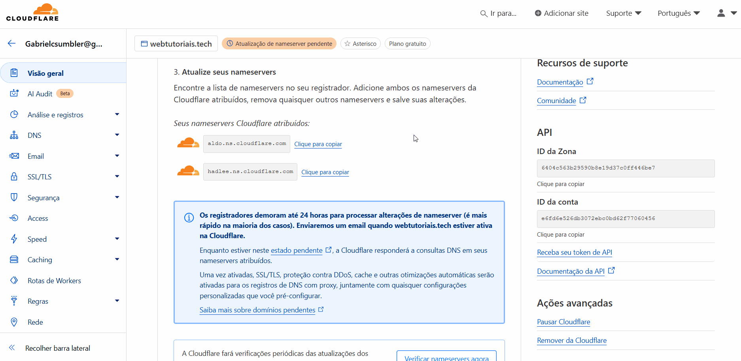
Task: Click Verificar nameservers agora button
Action: click(x=446, y=357)
